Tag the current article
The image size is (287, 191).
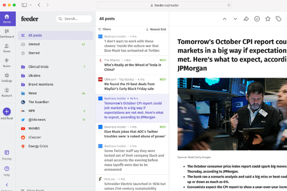279,19
